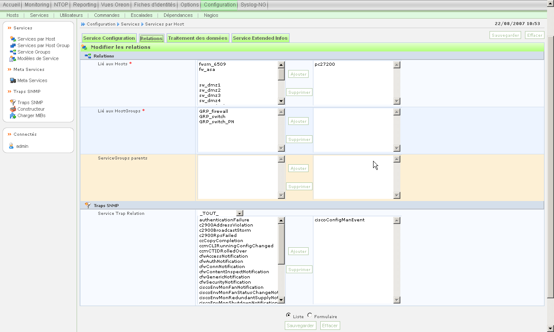The image size is (554, 332).
Task: Switch to the Service Configuration tab
Action: pos(109,38)
